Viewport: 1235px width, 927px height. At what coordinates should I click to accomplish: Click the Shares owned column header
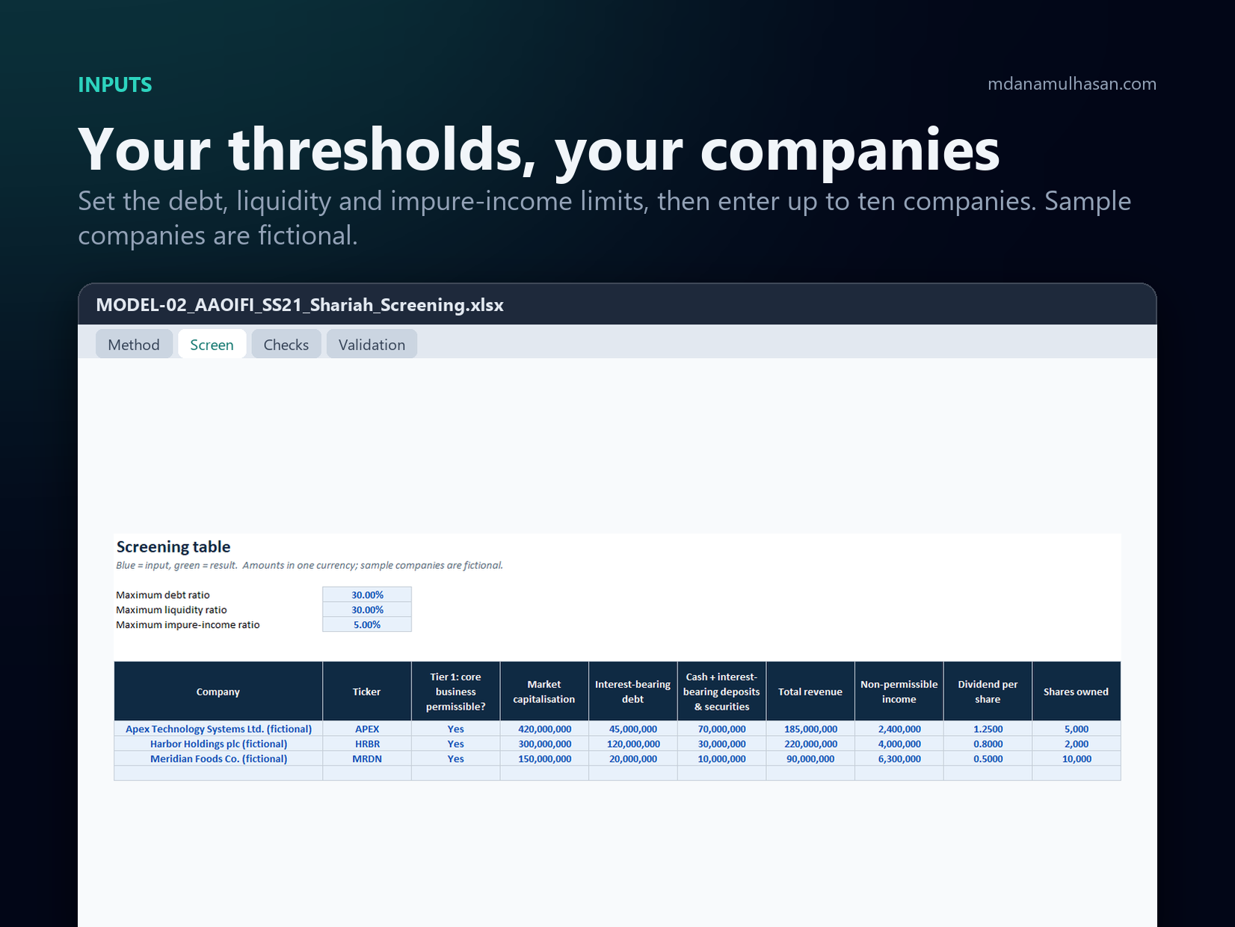(1077, 692)
